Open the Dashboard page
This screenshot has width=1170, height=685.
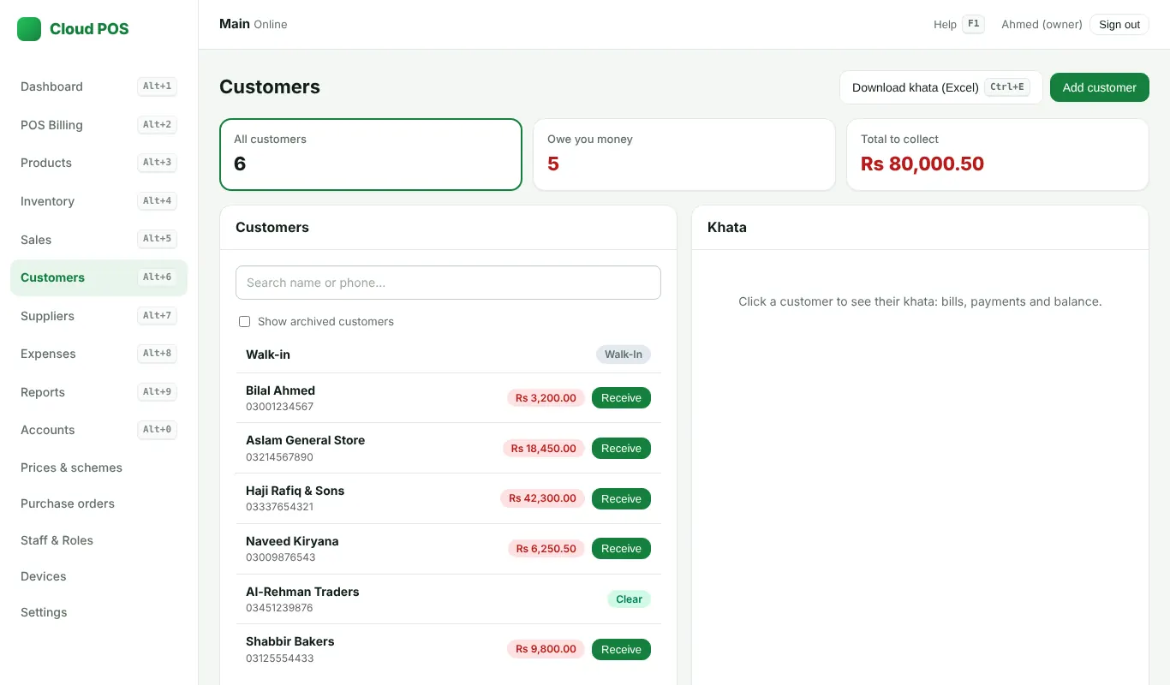tap(98, 86)
